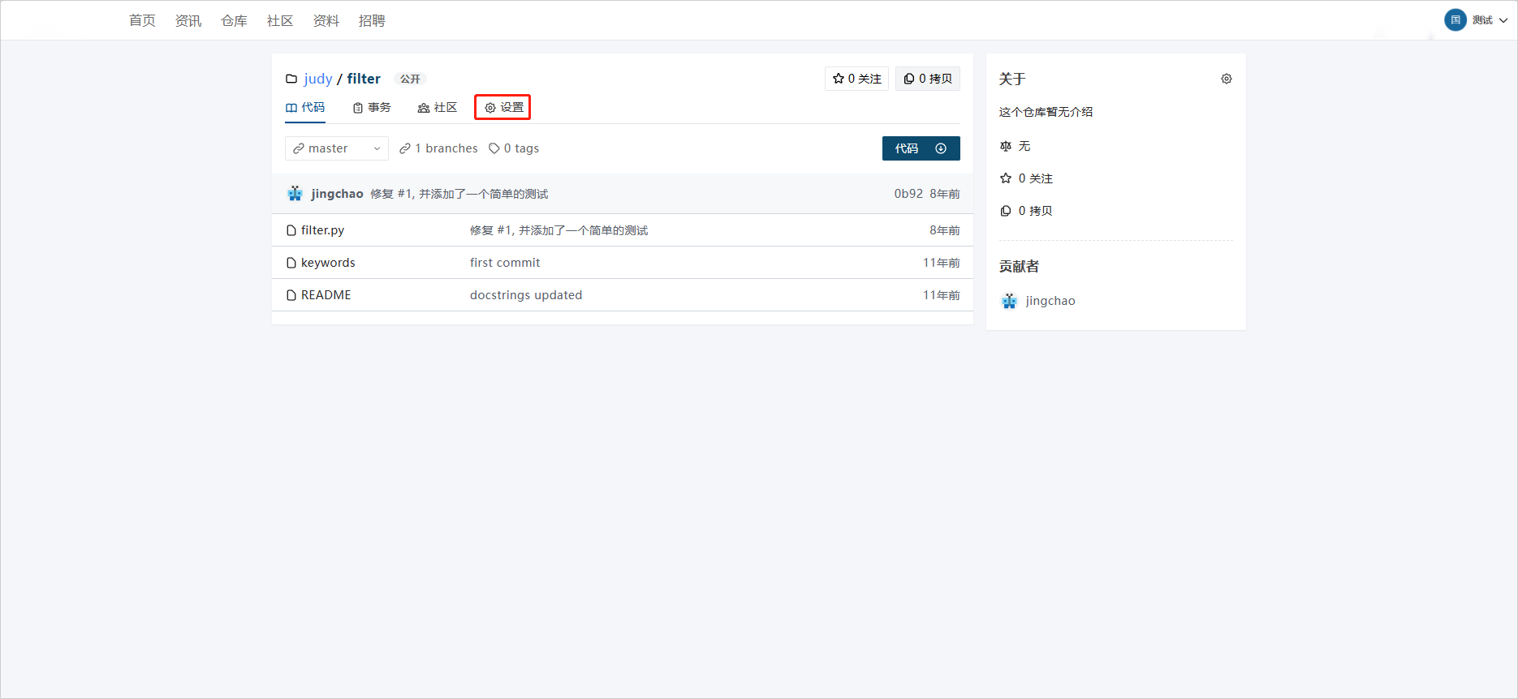Click the 测试 user avatar icon
The width and height of the screenshot is (1518, 699).
pos(1455,20)
